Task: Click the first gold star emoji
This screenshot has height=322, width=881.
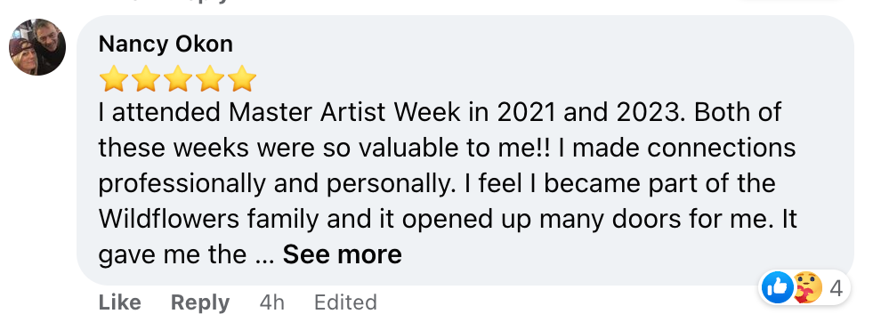Action: [114, 78]
